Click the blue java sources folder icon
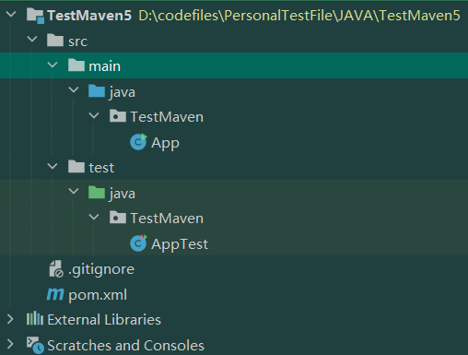The image size is (468, 355). [97, 91]
